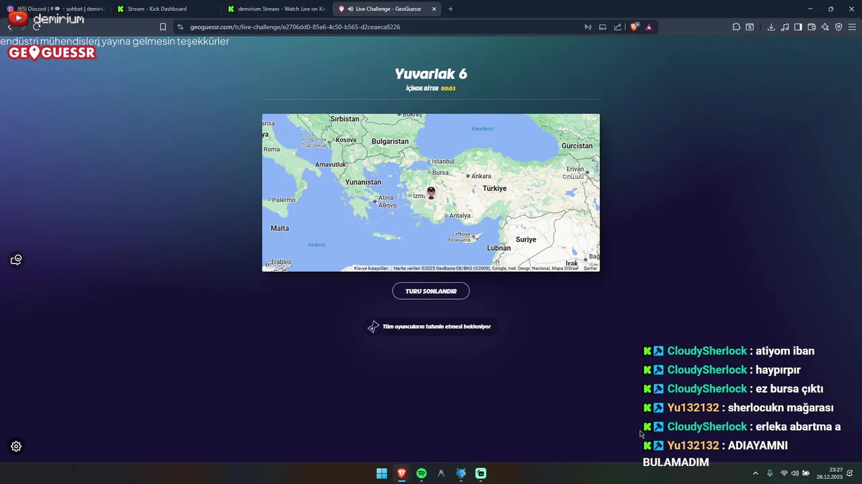Open a new browser tab
The height and width of the screenshot is (484, 862).
[451, 9]
